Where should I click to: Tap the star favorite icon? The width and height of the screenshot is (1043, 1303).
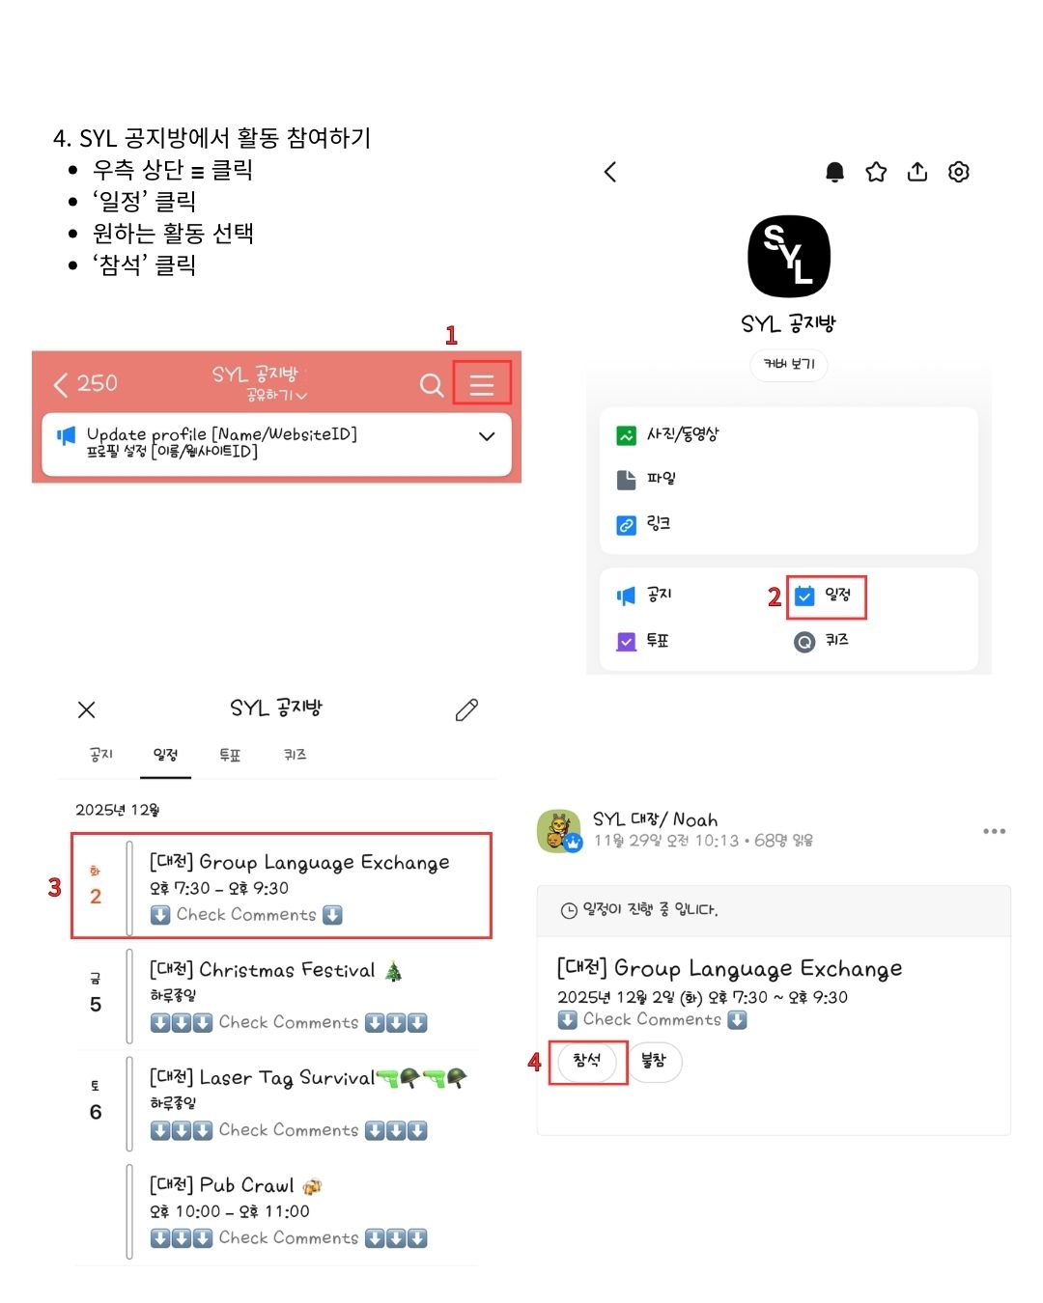tap(876, 172)
